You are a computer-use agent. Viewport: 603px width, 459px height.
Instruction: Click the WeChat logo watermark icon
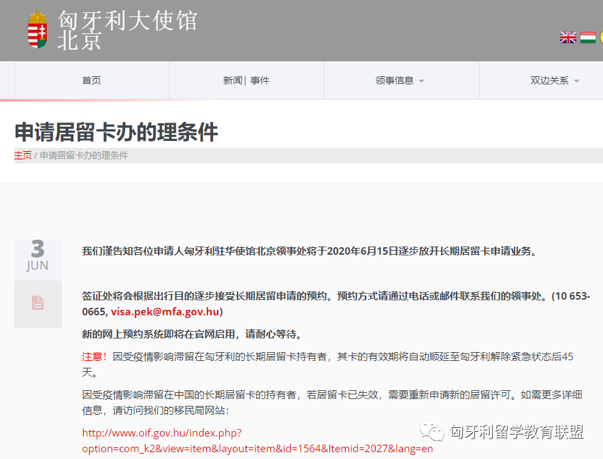pos(432,431)
